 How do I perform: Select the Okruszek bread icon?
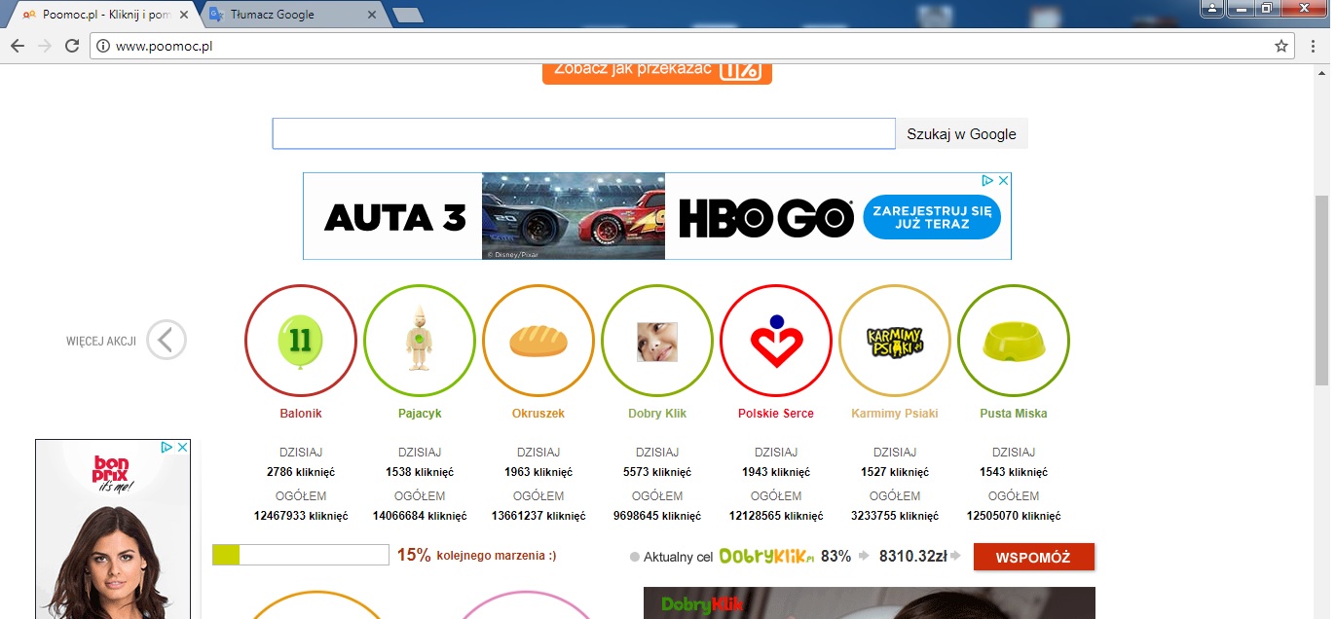538,341
